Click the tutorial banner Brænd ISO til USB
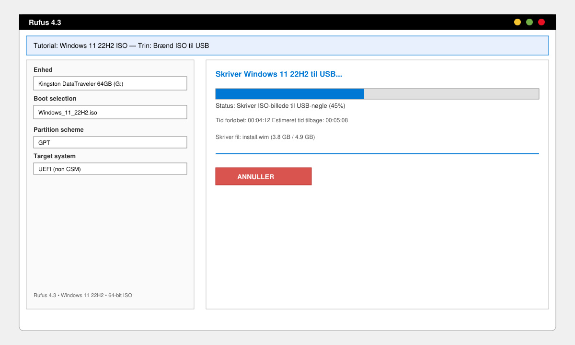Viewport: 575px width, 345px height. click(287, 46)
